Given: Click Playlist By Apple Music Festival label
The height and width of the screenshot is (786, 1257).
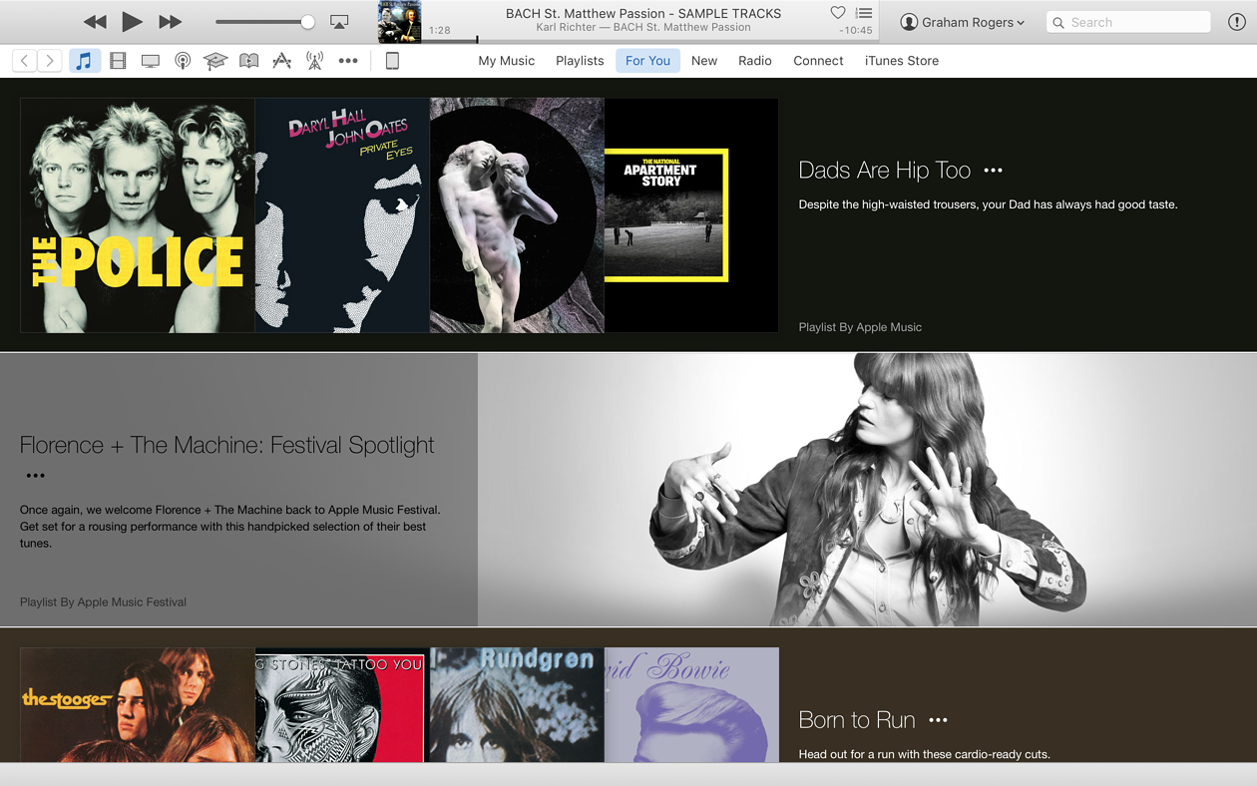Looking at the screenshot, I should (x=103, y=602).
